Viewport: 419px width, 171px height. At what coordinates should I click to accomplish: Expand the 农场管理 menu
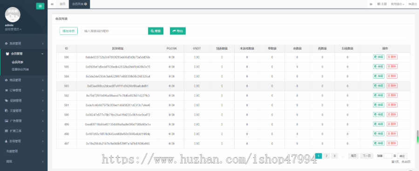(24, 141)
